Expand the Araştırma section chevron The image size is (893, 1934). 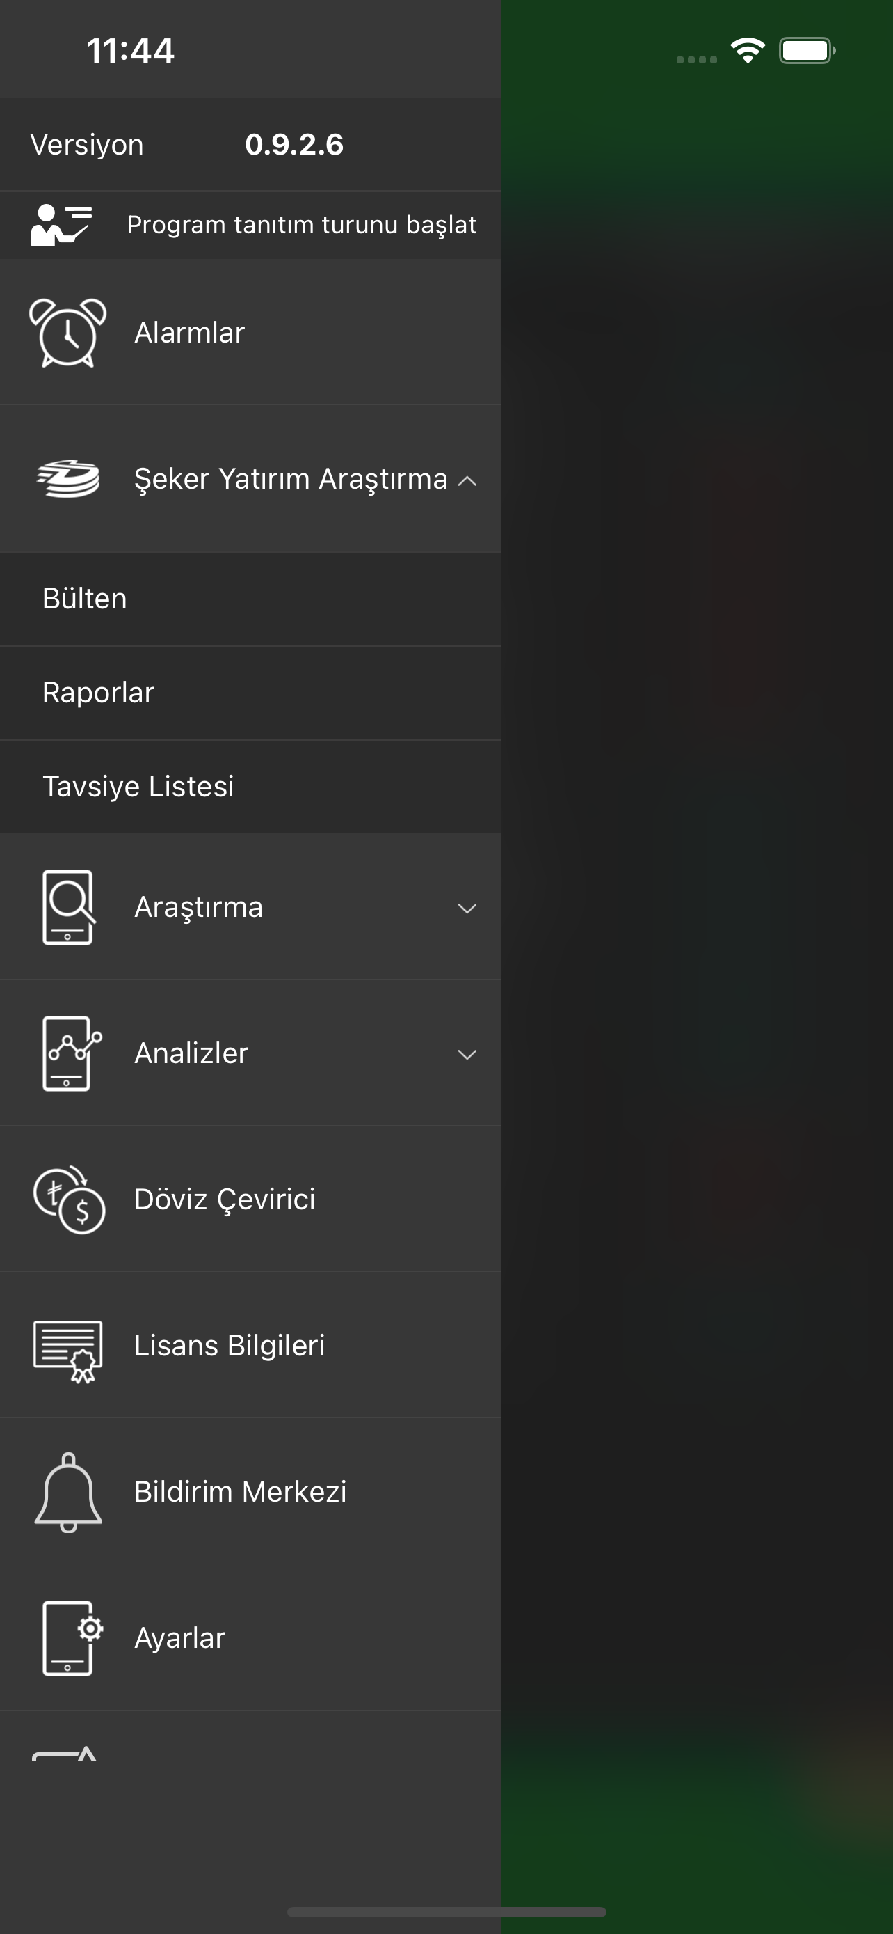467,909
